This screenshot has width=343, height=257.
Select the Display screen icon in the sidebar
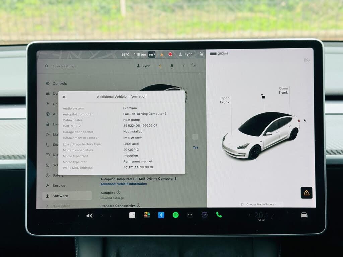48,155
